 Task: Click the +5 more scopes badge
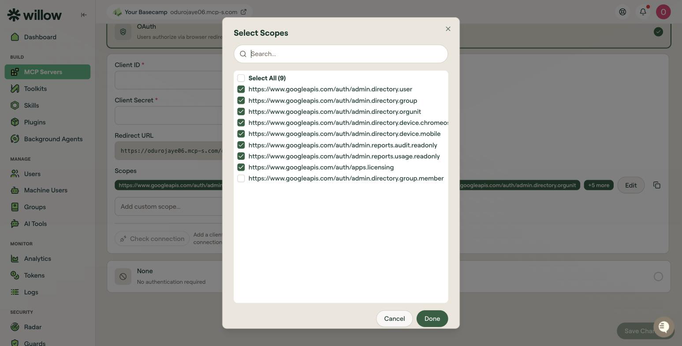599,185
